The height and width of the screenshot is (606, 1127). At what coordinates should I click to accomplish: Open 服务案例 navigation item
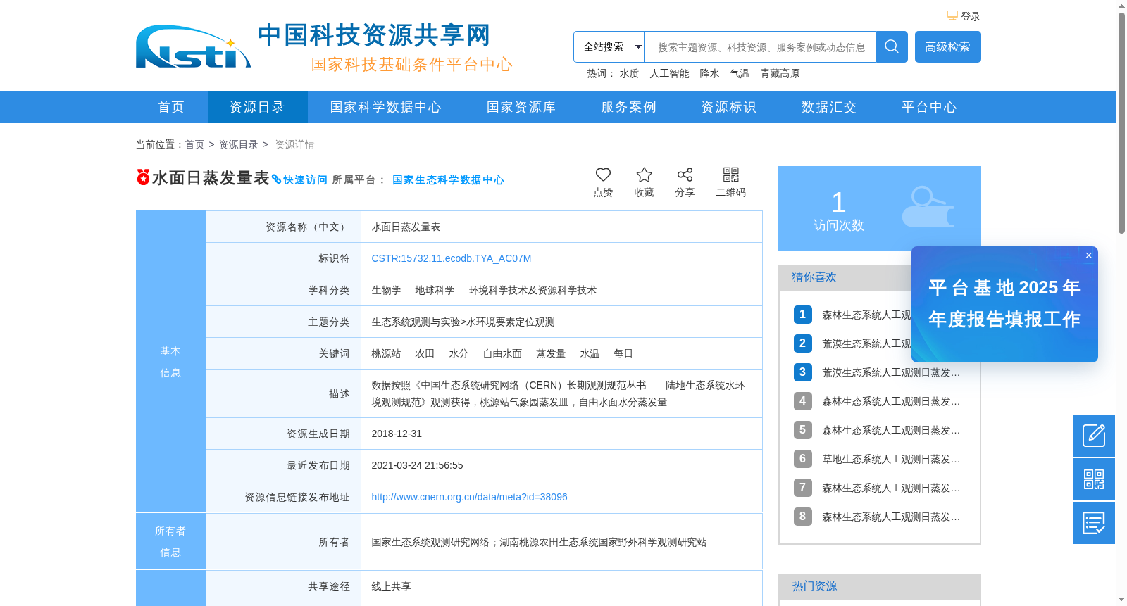(x=628, y=107)
